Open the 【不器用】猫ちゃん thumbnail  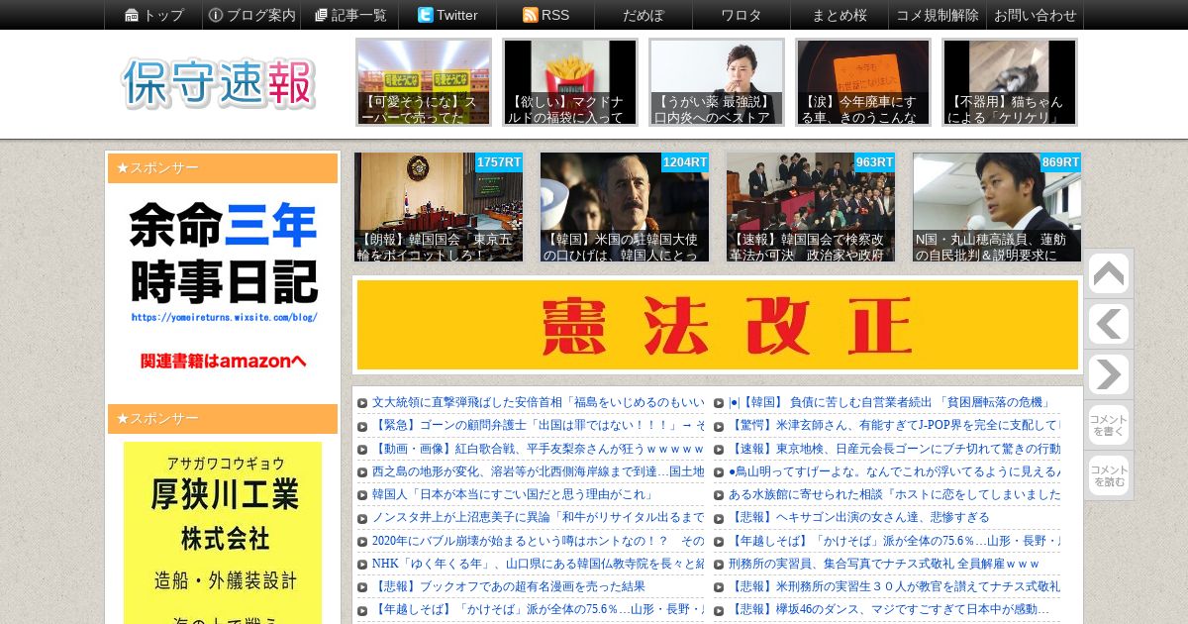1010,82
